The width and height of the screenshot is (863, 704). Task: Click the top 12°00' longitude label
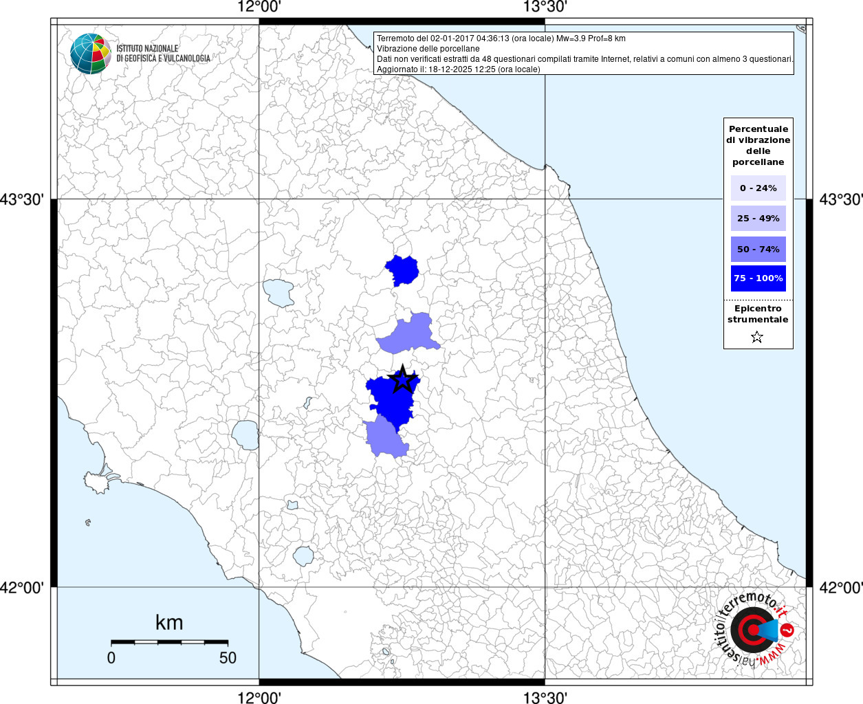(259, 7)
